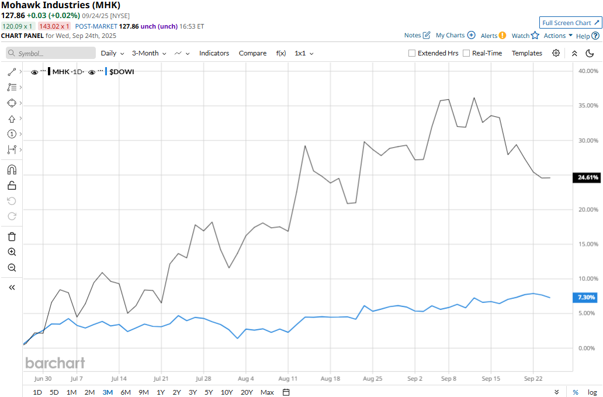Open the date range calendar

pos(286,392)
